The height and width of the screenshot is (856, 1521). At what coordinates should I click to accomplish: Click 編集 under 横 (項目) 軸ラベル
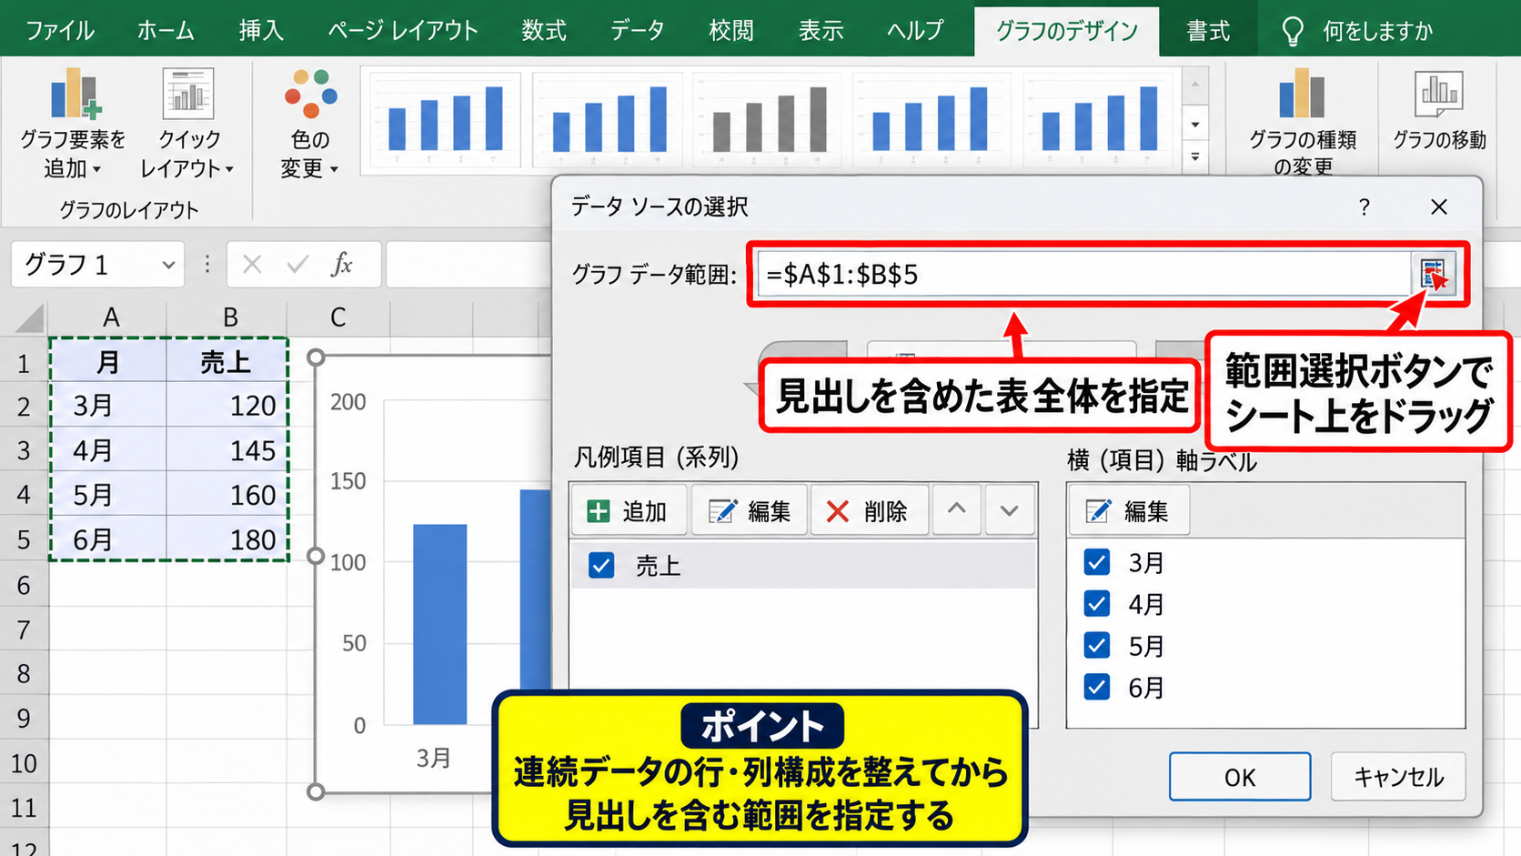tap(1128, 511)
